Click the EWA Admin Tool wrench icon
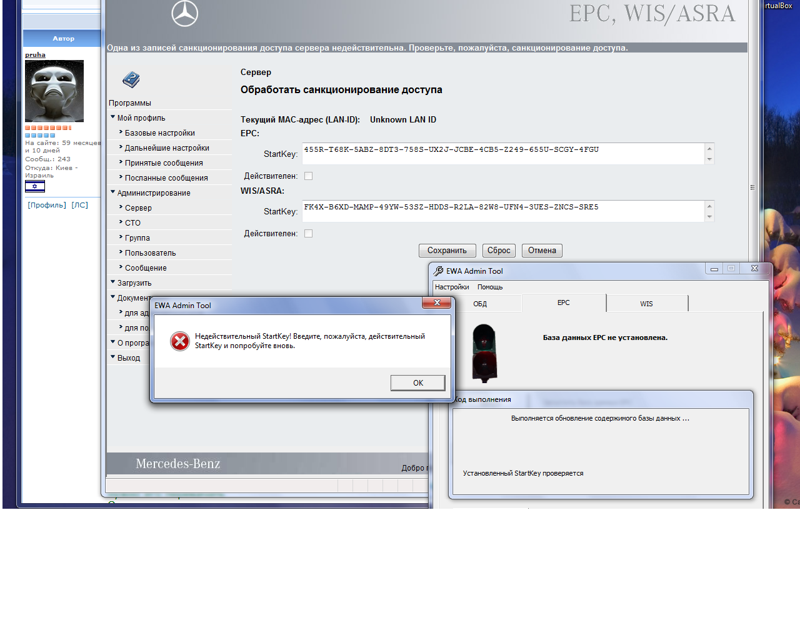Screen dimensions: 800x640 coord(439,271)
